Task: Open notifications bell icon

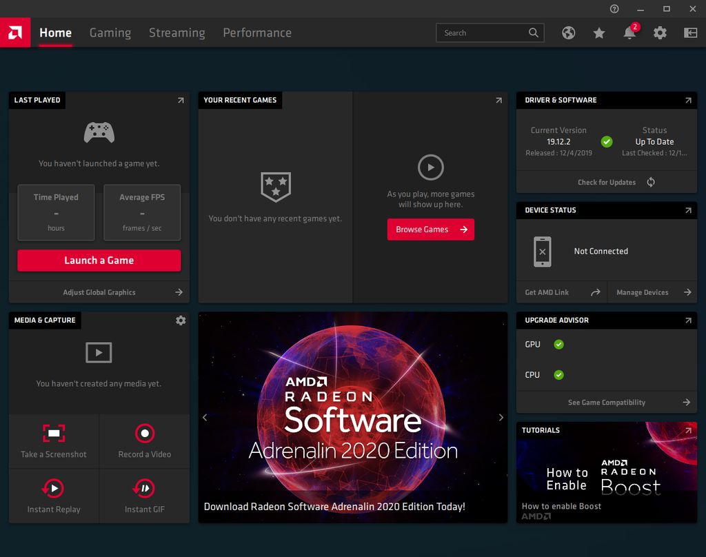Action: (629, 32)
